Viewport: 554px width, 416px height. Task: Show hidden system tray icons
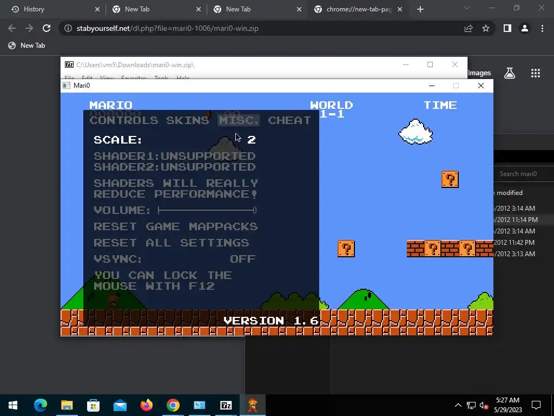pos(458,405)
